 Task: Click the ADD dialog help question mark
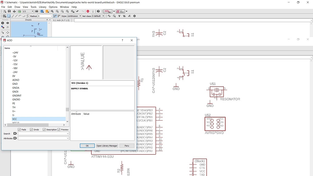coord(123,40)
